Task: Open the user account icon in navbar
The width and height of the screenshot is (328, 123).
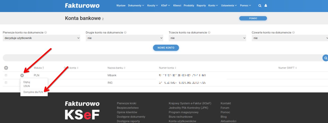Action: [x=266, y=6]
